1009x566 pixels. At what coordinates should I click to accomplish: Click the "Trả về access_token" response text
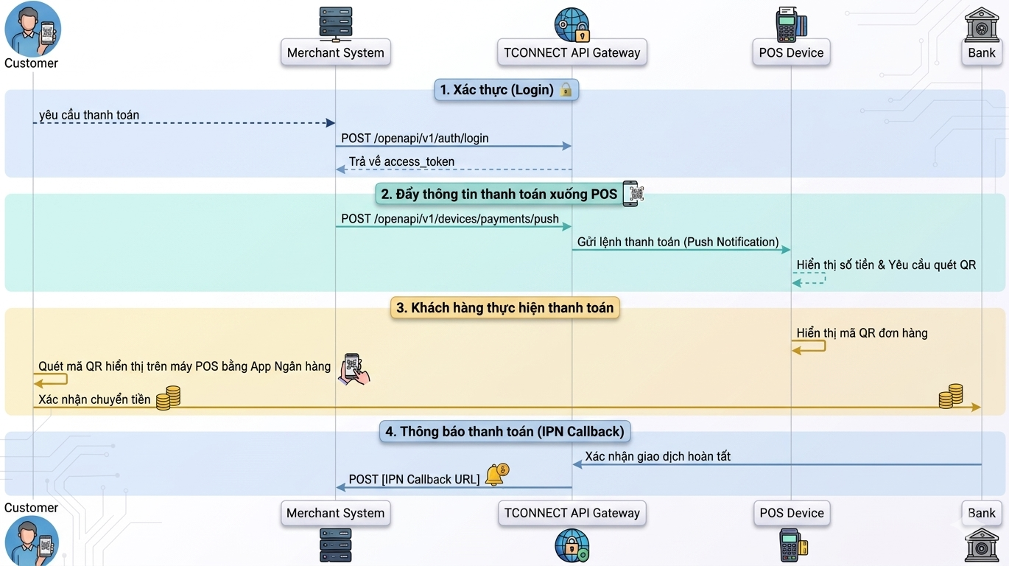401,161
